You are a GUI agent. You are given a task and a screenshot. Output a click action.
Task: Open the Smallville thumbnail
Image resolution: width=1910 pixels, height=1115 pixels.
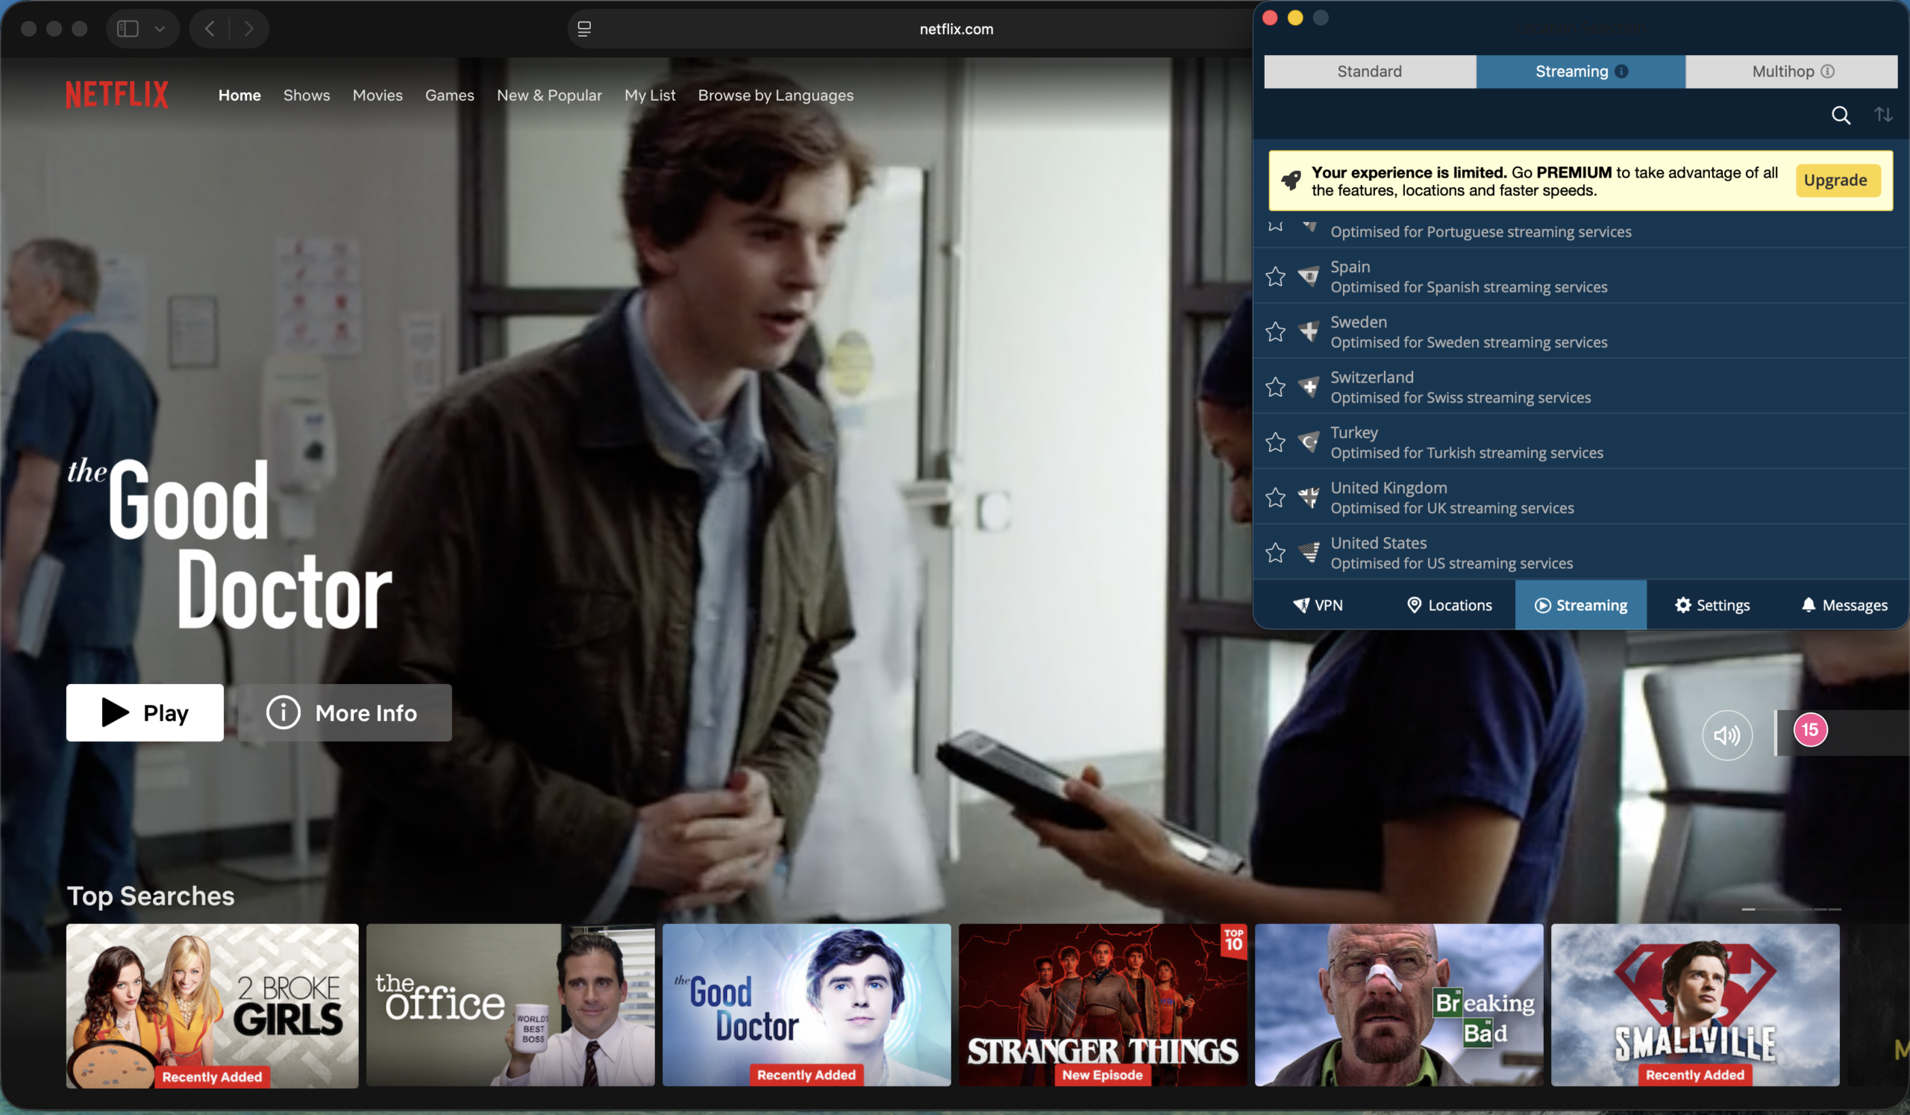coord(1696,1005)
